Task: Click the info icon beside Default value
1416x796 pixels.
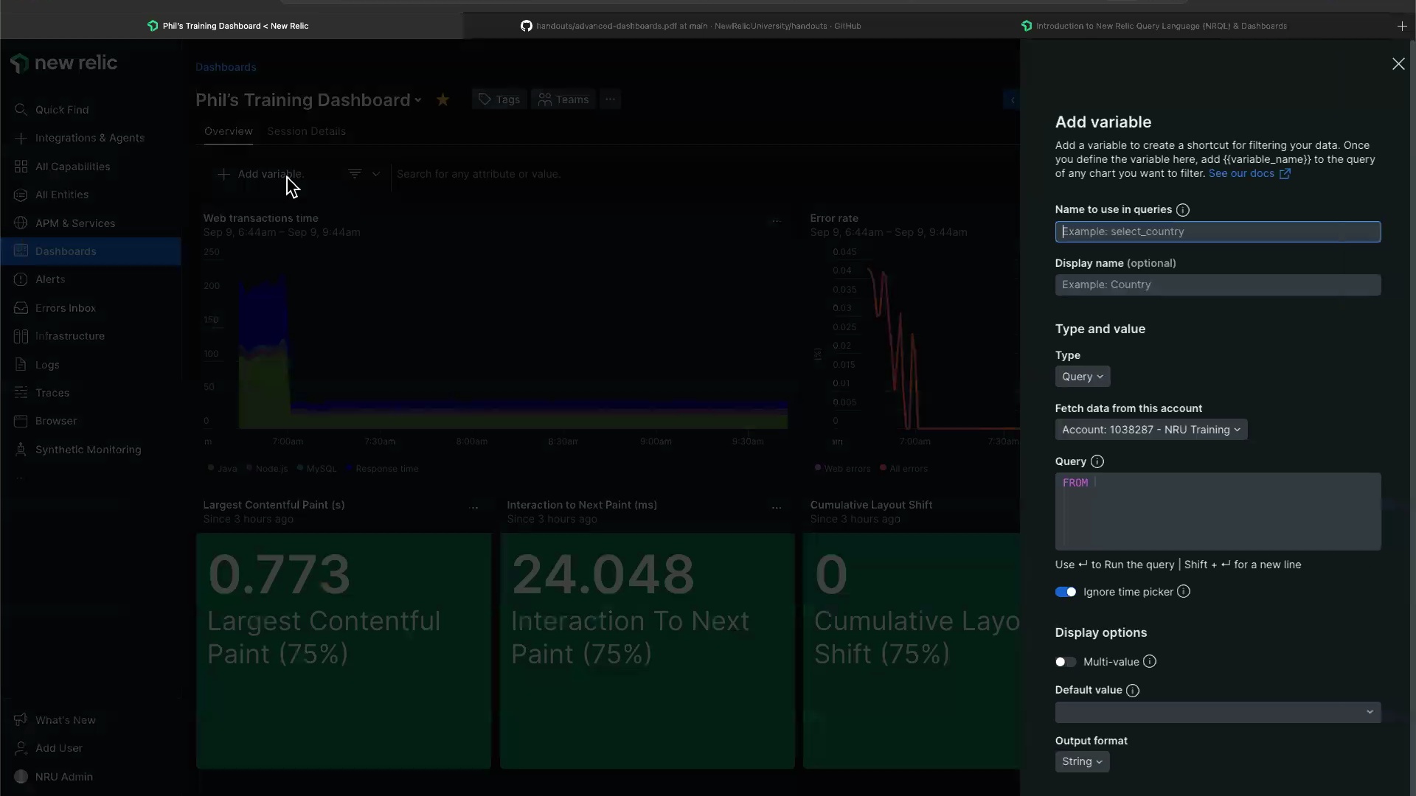Action: [x=1133, y=691]
